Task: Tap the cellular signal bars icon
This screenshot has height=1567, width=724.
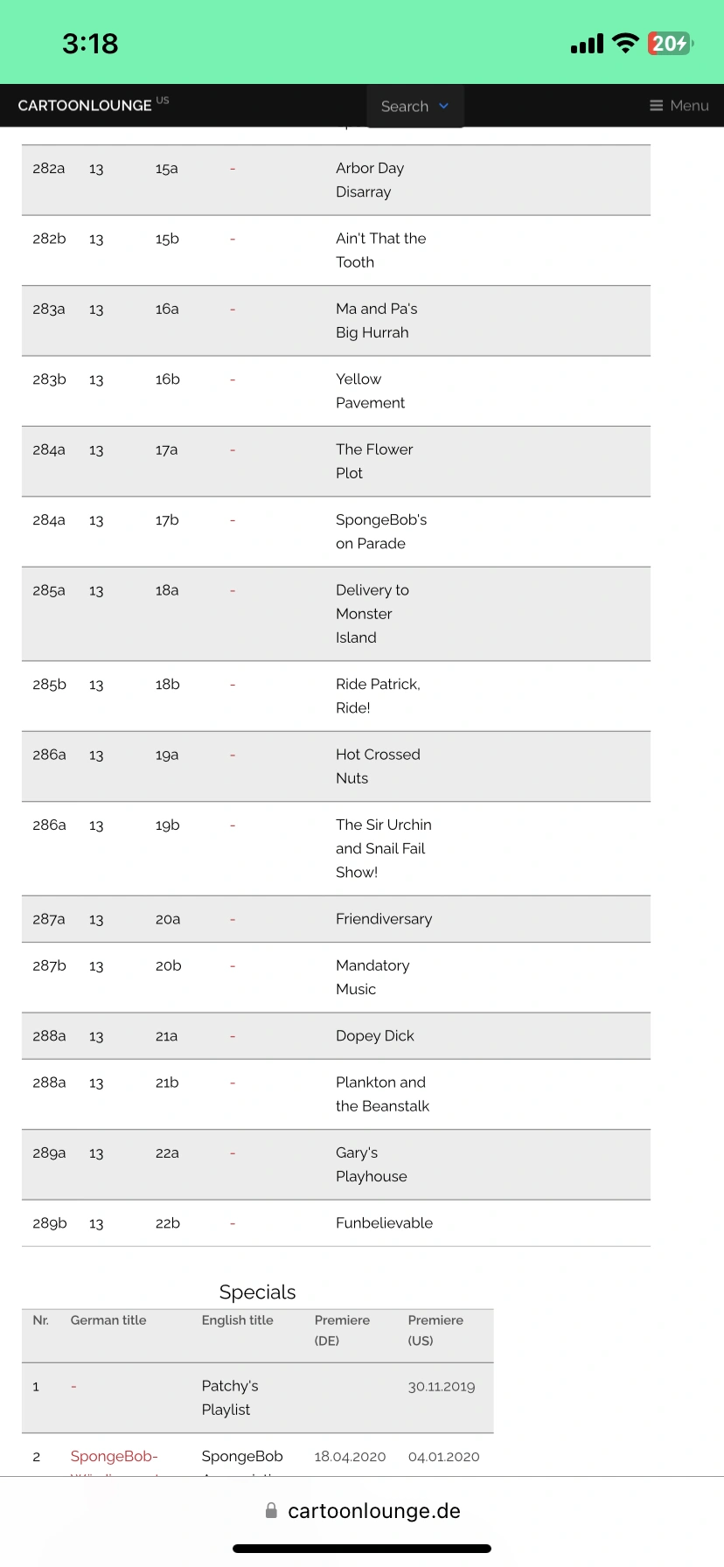Action: pos(585,42)
